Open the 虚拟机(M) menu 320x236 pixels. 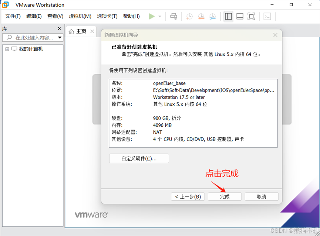pos(80,16)
